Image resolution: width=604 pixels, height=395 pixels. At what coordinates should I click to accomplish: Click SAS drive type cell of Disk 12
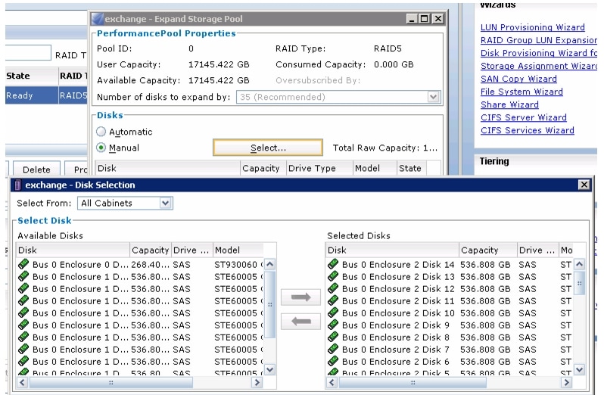pyautogui.click(x=528, y=289)
